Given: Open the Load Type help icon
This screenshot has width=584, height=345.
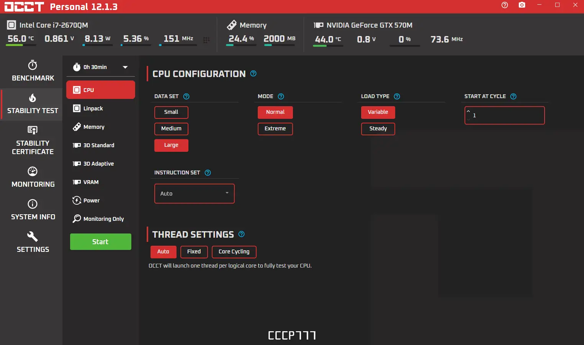Looking at the screenshot, I should [x=397, y=97].
